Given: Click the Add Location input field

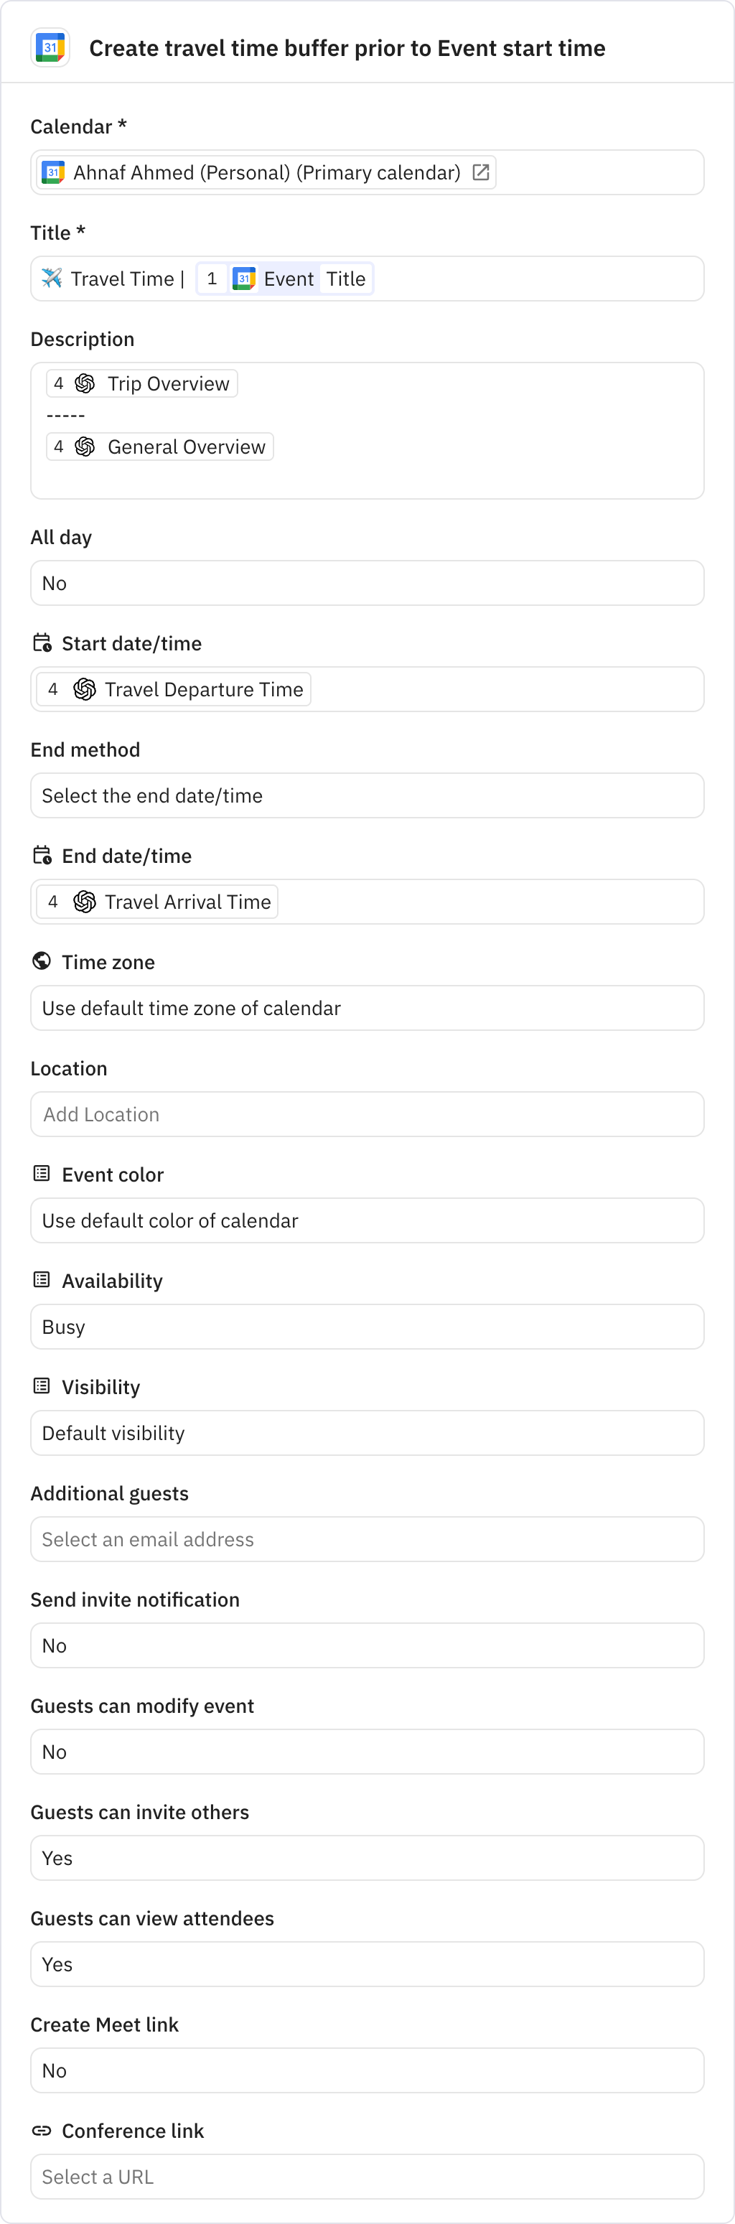Looking at the screenshot, I should tap(367, 1113).
